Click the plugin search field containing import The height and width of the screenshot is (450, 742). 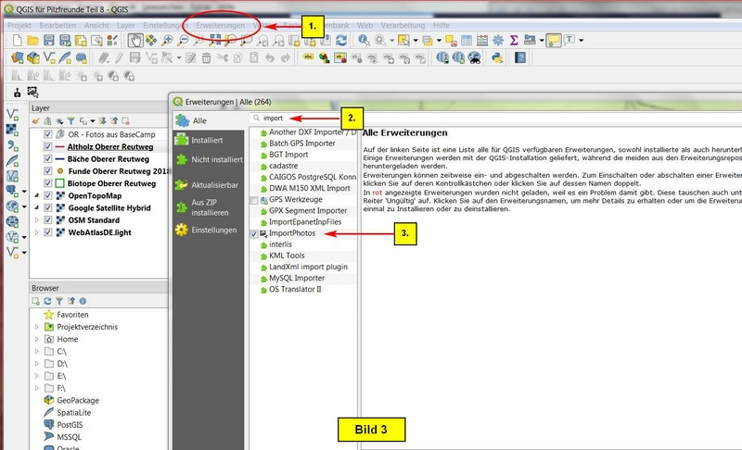pos(297,119)
